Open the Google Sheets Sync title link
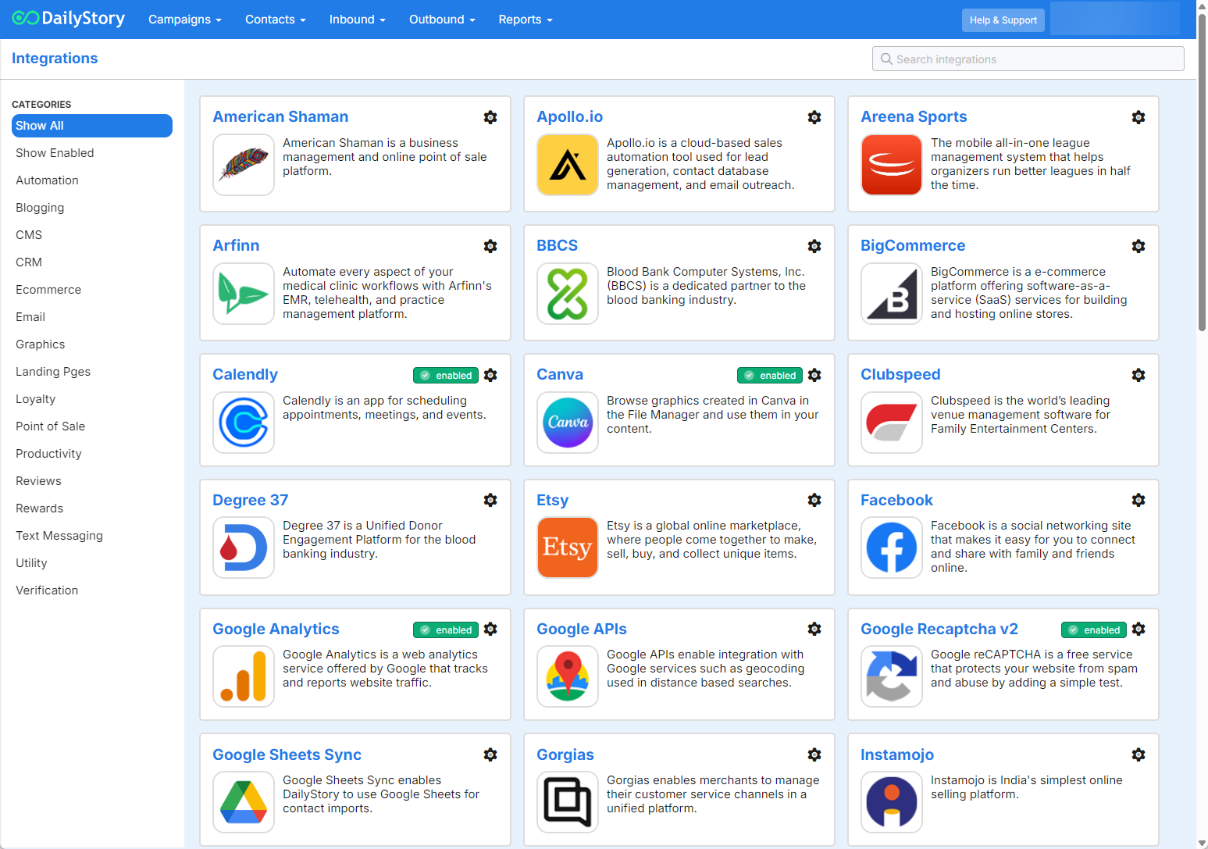Screen dimensions: 1208x849 (x=287, y=754)
